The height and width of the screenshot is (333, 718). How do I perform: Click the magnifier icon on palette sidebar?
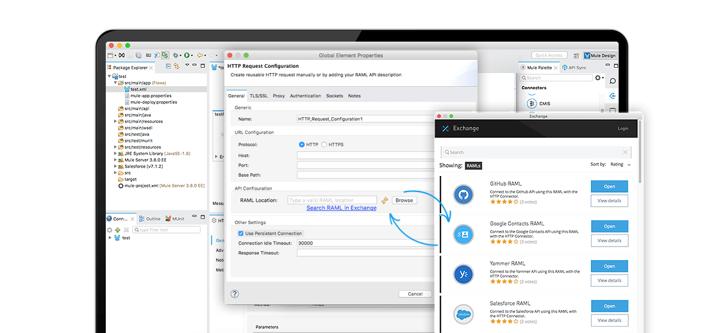point(612,81)
